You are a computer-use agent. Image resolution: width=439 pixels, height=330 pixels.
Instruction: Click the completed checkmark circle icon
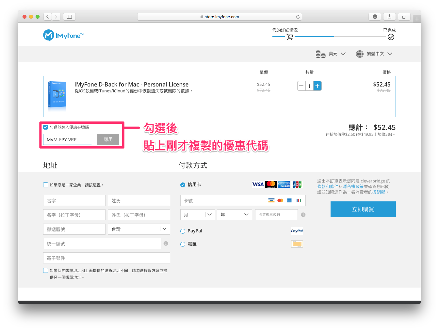click(x=391, y=37)
